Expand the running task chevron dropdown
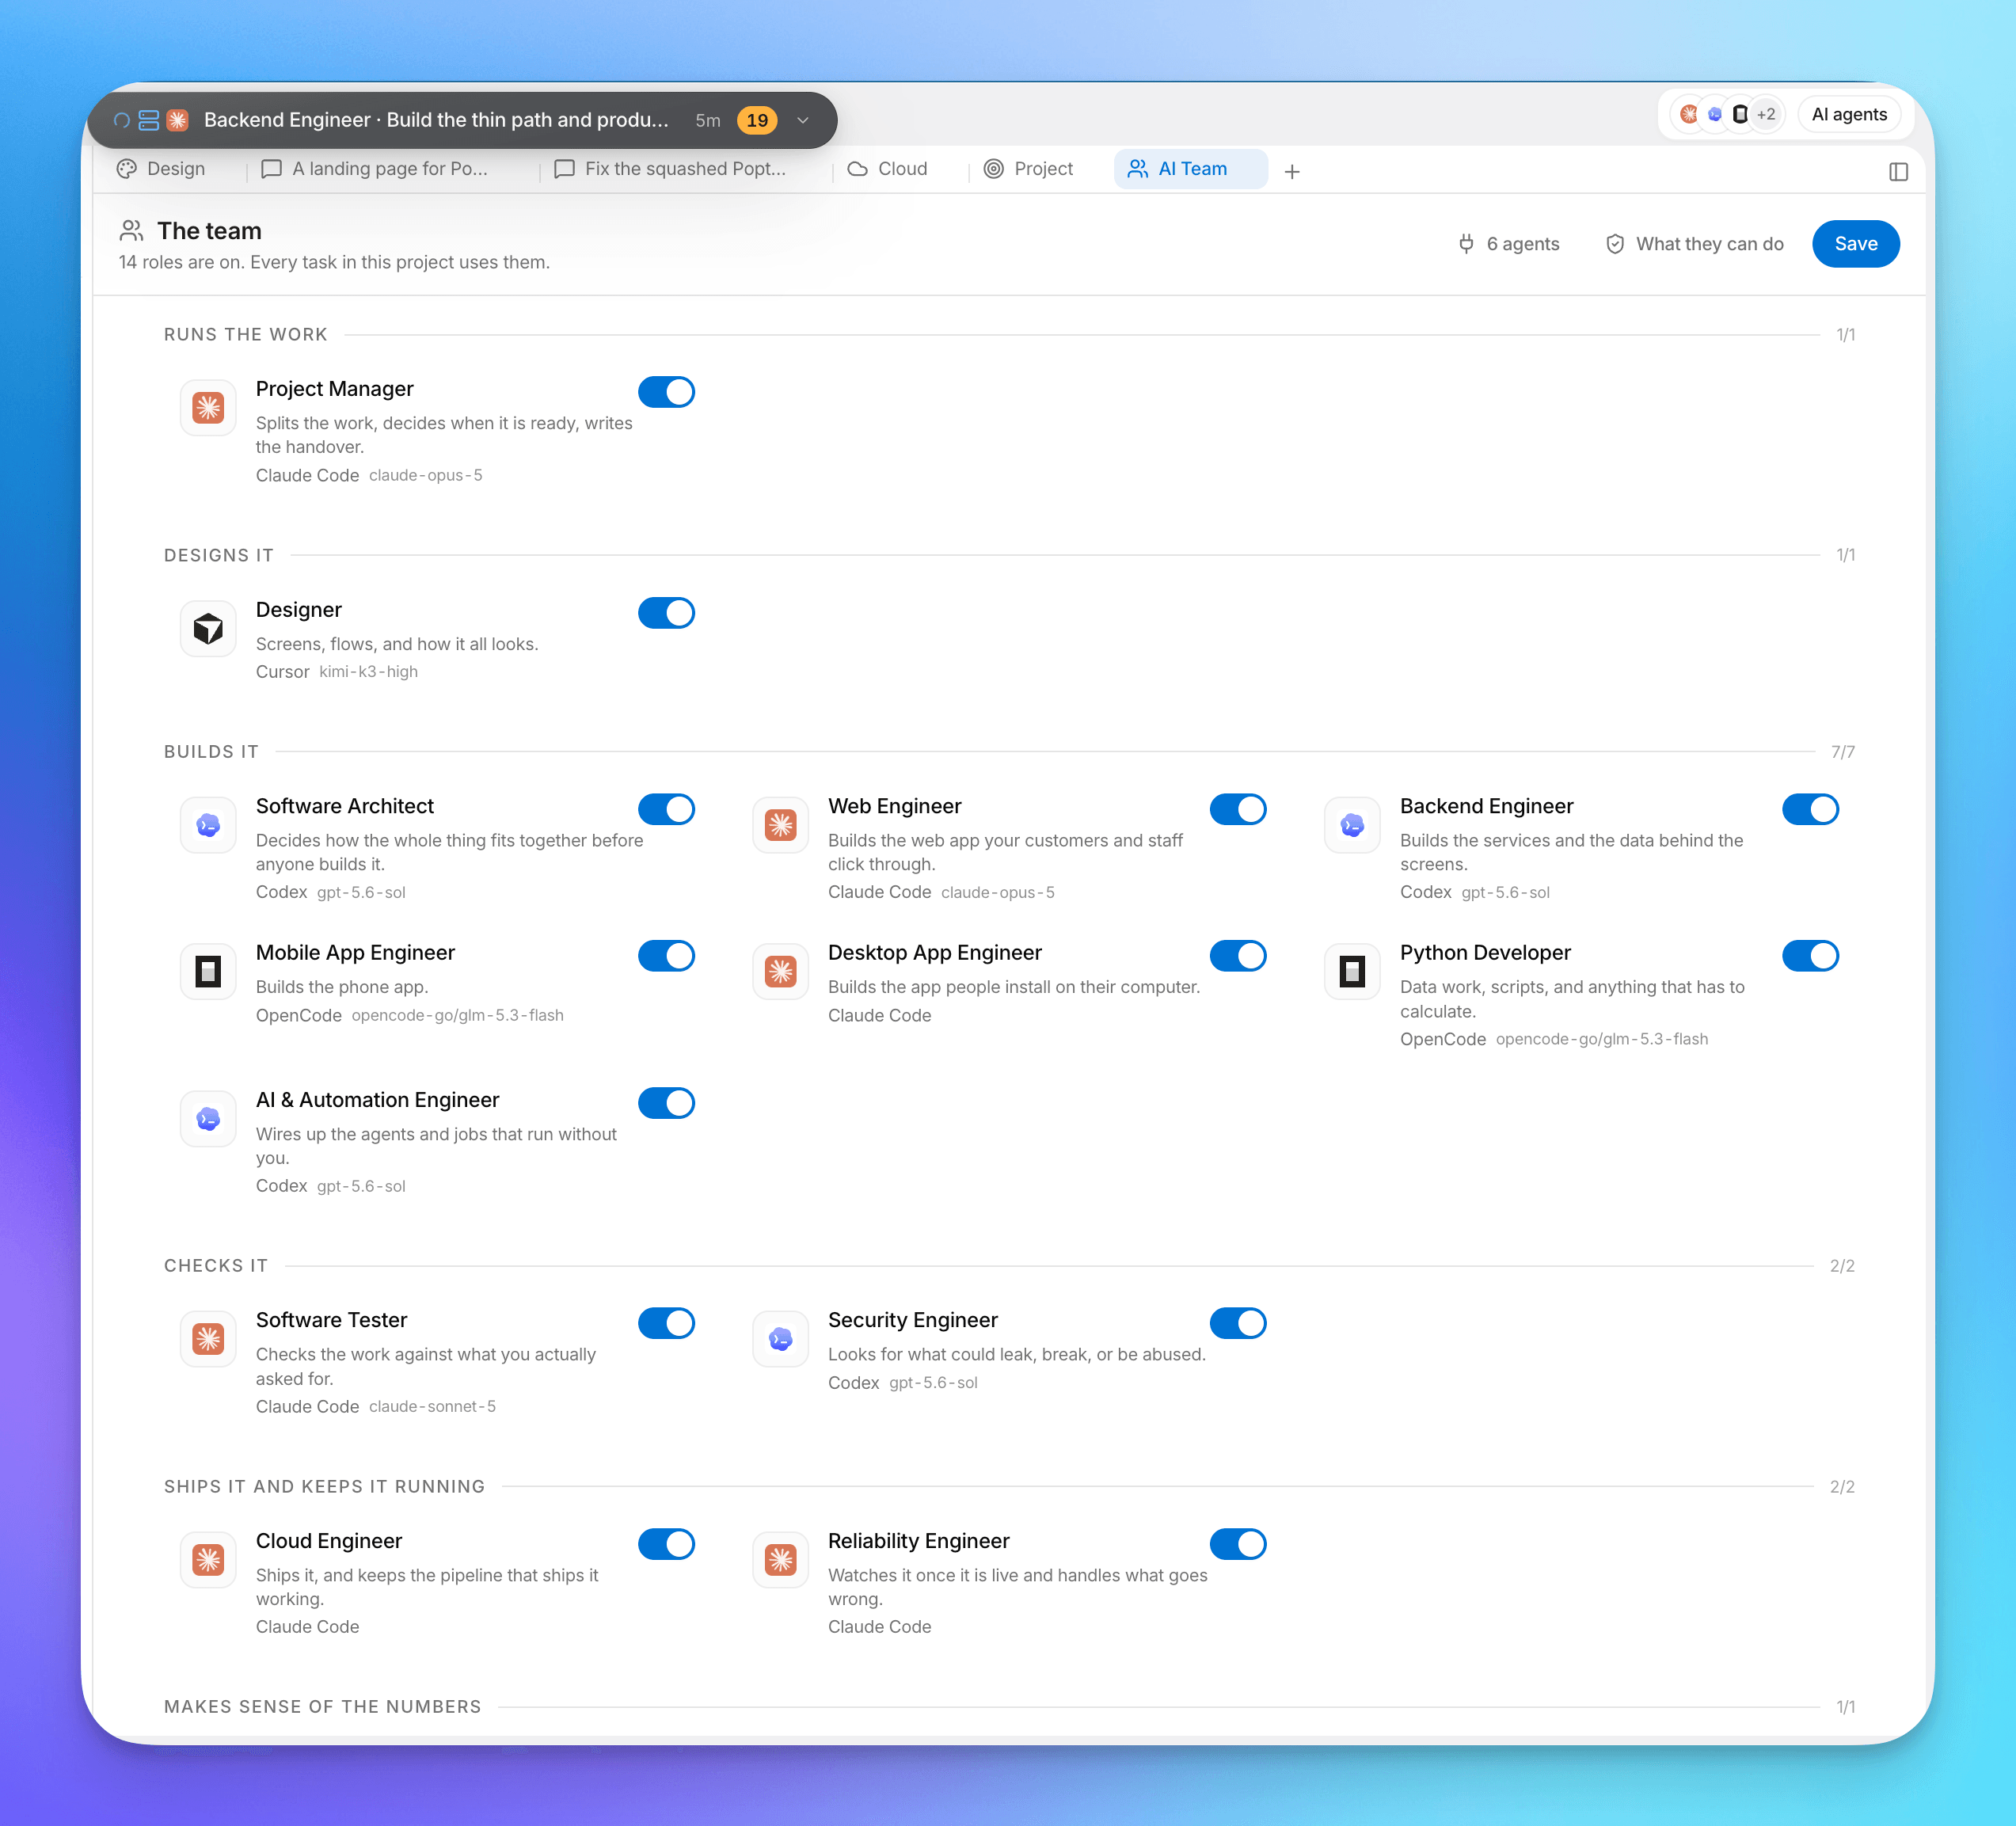 [x=803, y=120]
